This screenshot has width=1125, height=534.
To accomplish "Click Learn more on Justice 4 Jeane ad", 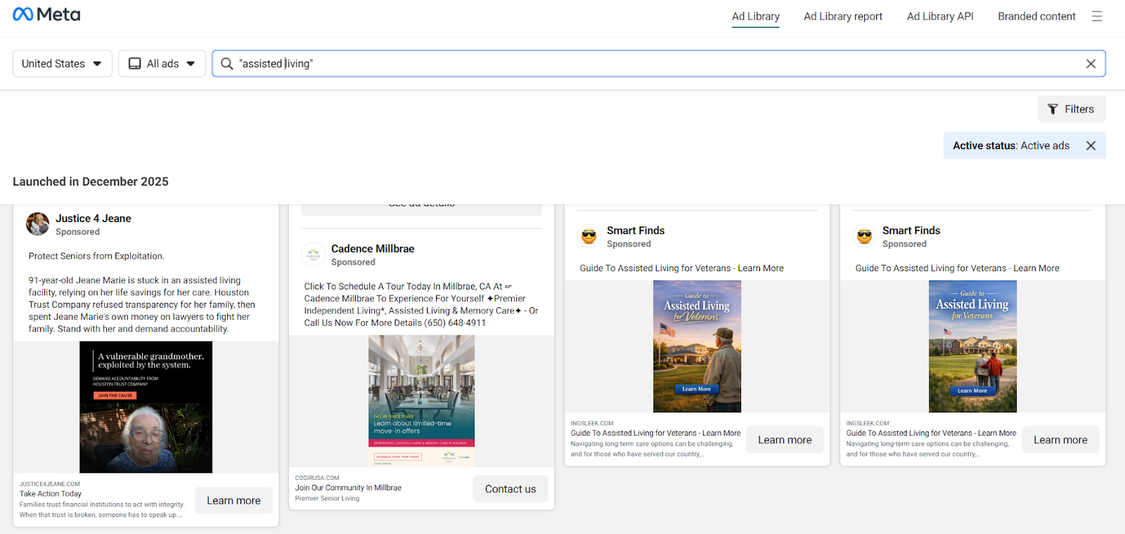I will 233,500.
